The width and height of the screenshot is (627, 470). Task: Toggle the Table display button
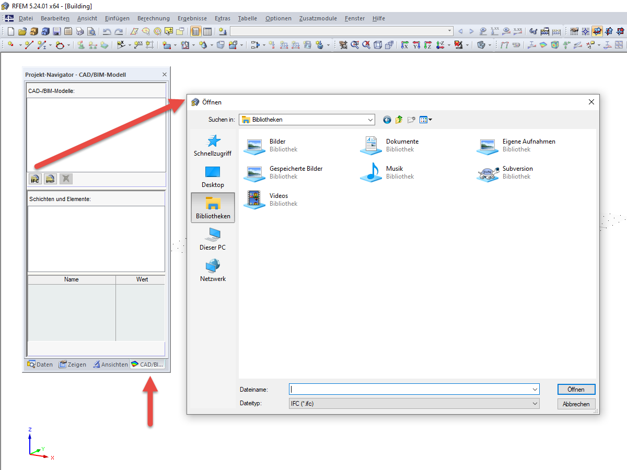207,31
